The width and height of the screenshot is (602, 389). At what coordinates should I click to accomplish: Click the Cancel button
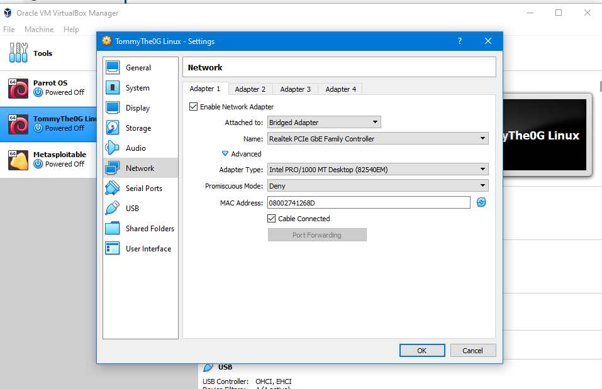(472, 350)
